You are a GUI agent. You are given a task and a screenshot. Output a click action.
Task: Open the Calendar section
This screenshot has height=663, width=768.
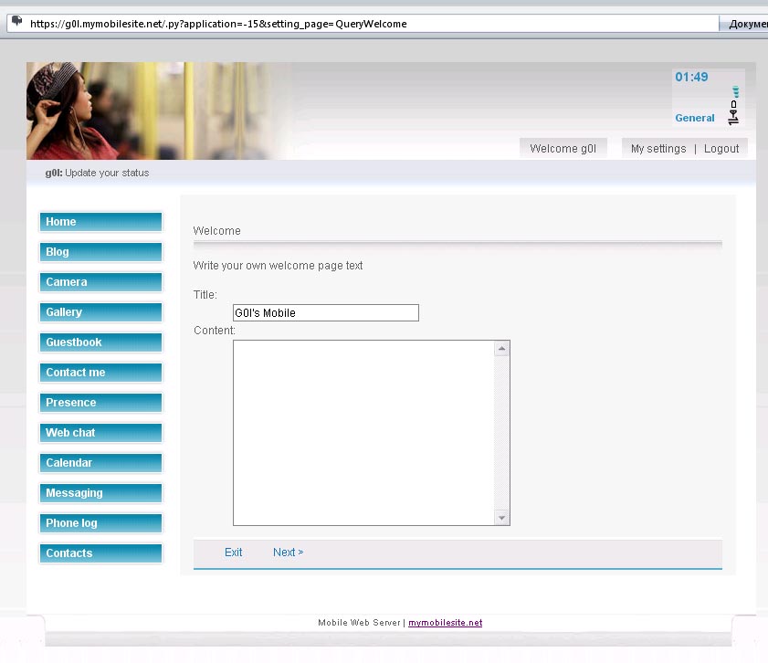pos(100,463)
